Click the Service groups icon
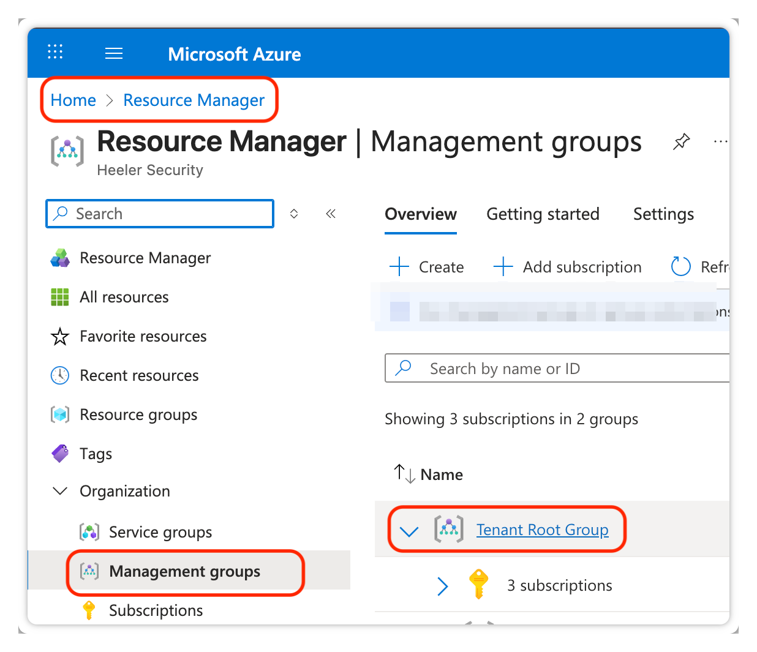This screenshot has height=652, width=757. coord(89,532)
